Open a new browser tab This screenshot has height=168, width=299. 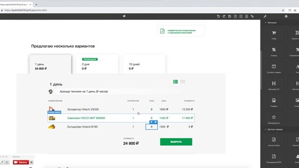36,4
